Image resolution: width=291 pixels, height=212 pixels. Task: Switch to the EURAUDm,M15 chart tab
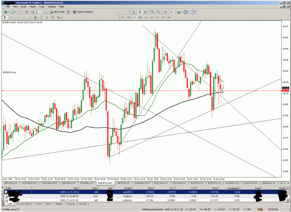pos(142,183)
